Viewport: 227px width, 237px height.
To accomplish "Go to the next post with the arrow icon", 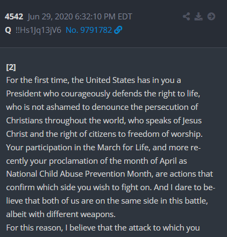I will [x=211, y=17].
